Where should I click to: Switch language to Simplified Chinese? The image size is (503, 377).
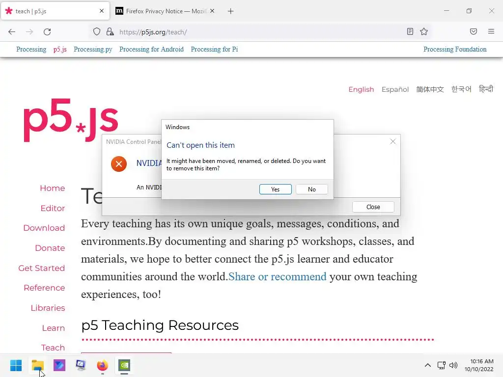[430, 89]
